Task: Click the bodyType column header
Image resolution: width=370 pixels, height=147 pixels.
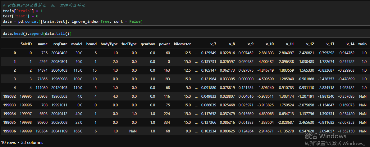Action: [x=109, y=44]
